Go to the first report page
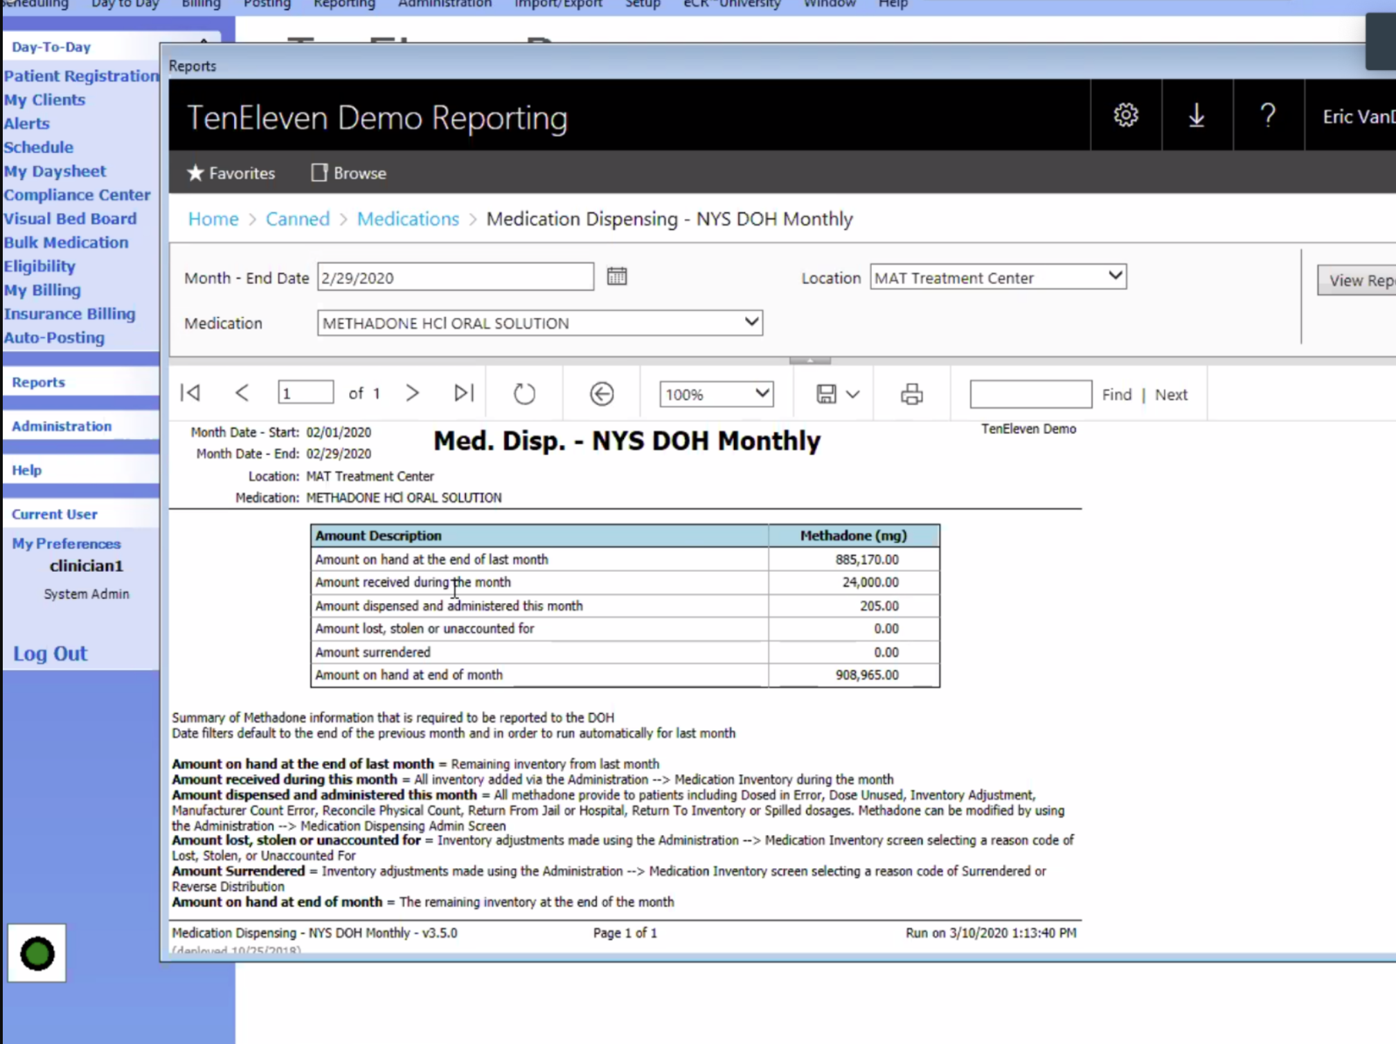Viewport: 1396px width, 1044px height. [190, 393]
